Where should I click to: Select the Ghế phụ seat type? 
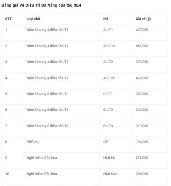pyautogui.click(x=33, y=142)
